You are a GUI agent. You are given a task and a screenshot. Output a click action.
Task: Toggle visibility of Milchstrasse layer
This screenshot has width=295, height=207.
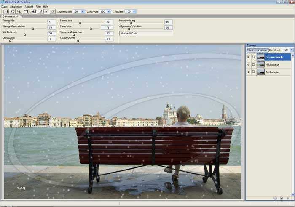(x=249, y=64)
